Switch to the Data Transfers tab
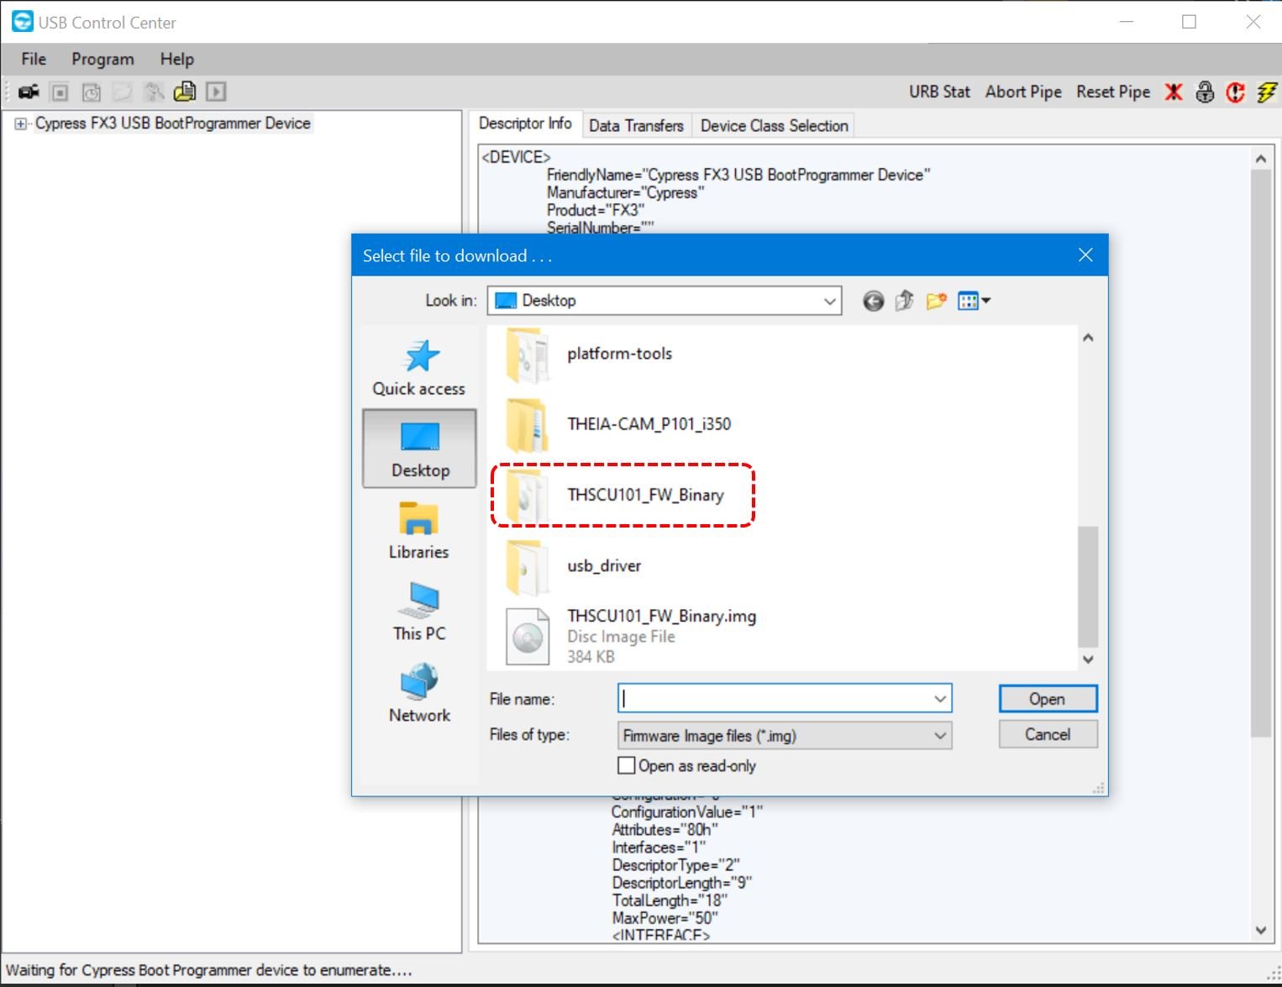Image resolution: width=1282 pixels, height=987 pixels. pos(636,125)
